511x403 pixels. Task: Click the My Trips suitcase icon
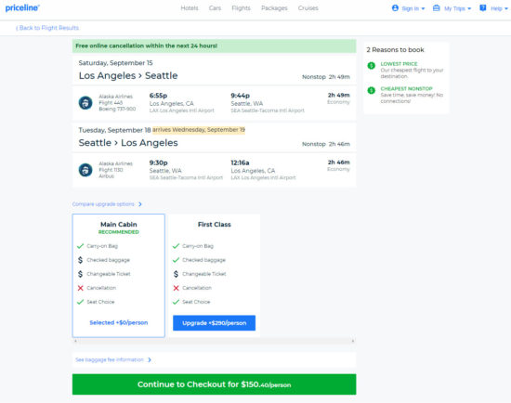point(436,8)
